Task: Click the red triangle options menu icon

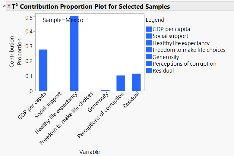Action: pyautogui.click(x=9, y=6)
